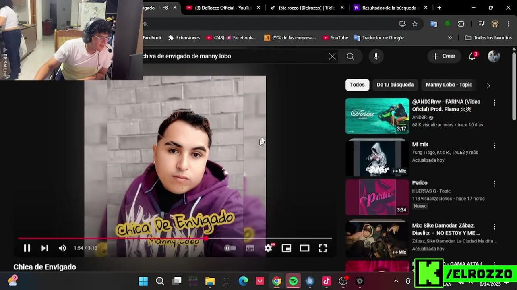Open File Explorer from the taskbar

pos(210,281)
